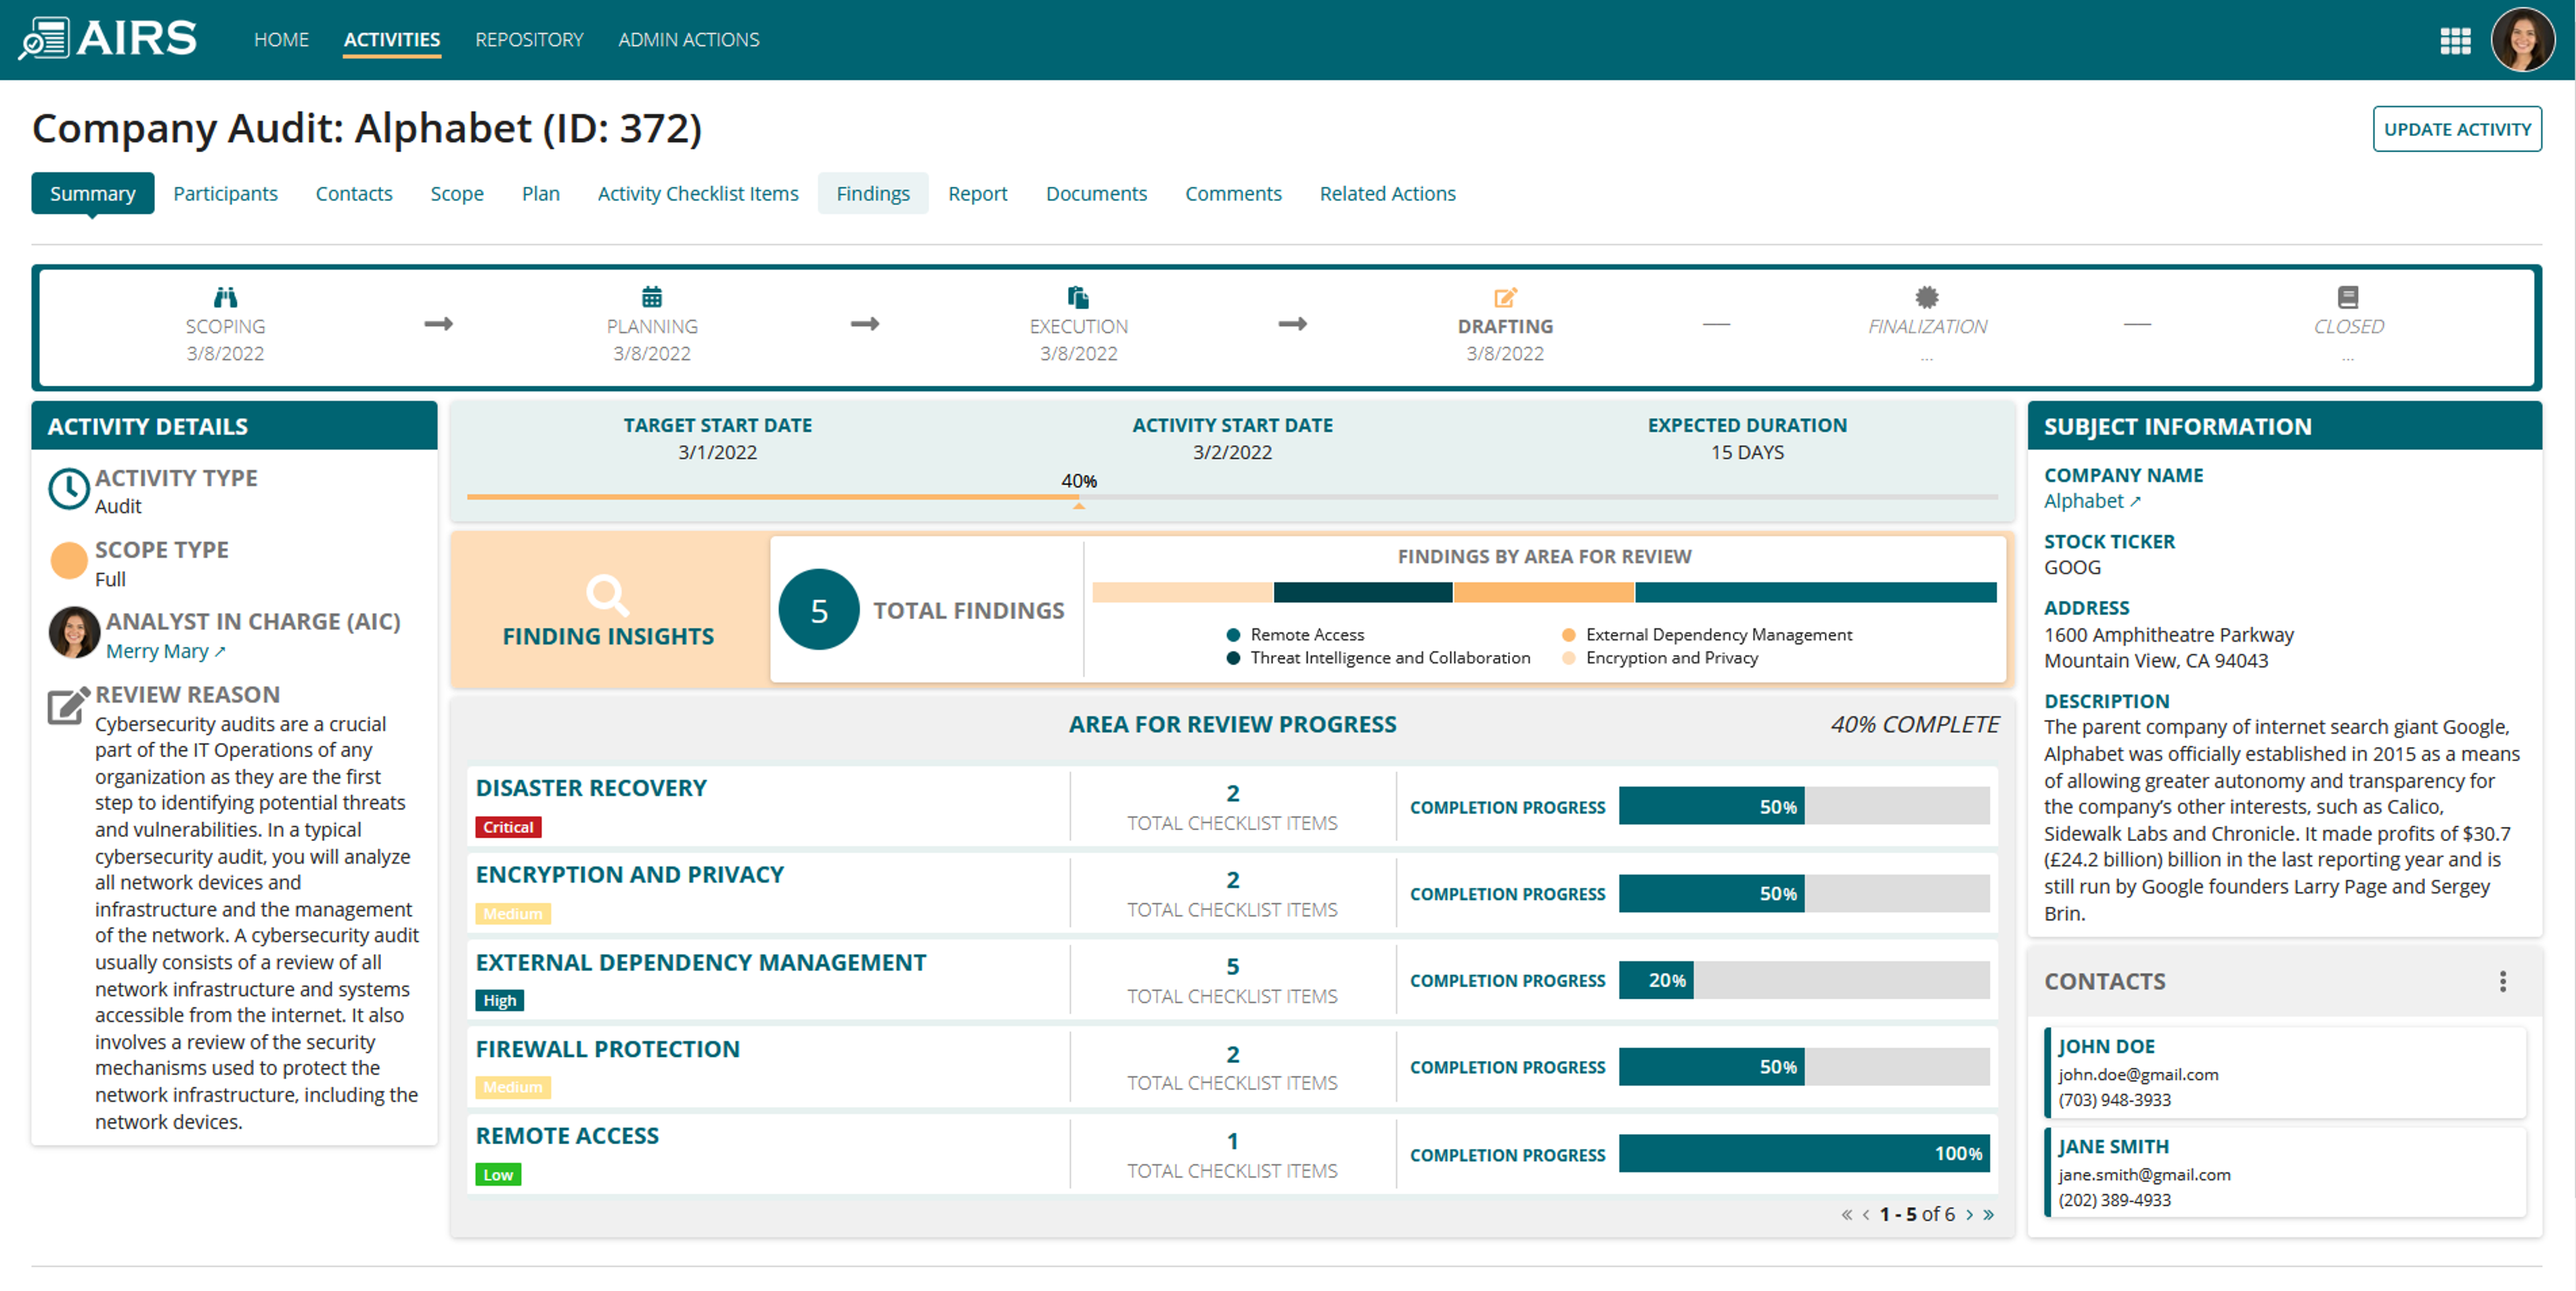Open the Activity Checklist Items tab
This screenshot has width=2576, height=1291.
(x=698, y=194)
